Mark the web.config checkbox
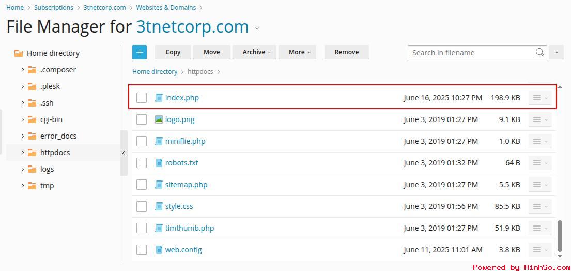The image size is (571, 271). click(142, 250)
